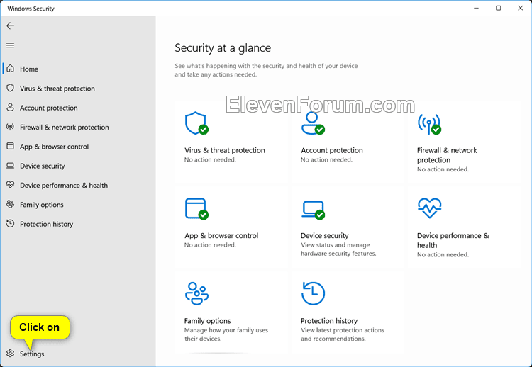Click the Protection history clock icon in sidebar
This screenshot has width=532, height=367.
[11, 224]
